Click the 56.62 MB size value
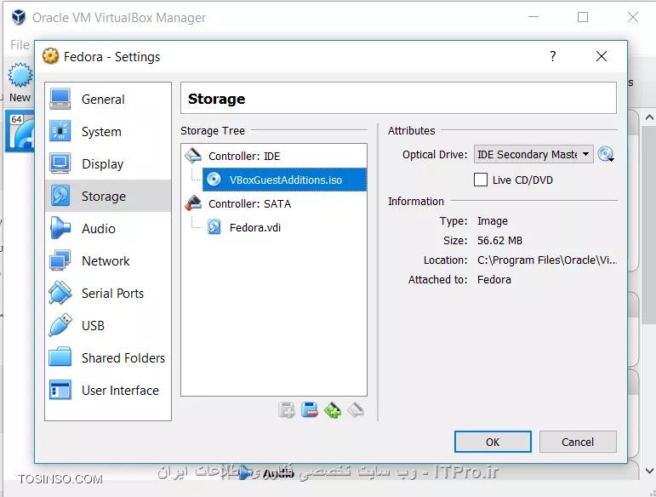Screen dimensions: 656x497 click(499, 241)
